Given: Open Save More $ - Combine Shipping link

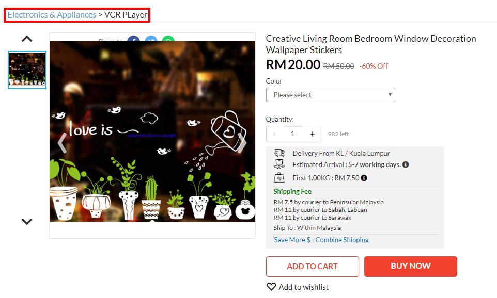Looking at the screenshot, I should (x=321, y=240).
